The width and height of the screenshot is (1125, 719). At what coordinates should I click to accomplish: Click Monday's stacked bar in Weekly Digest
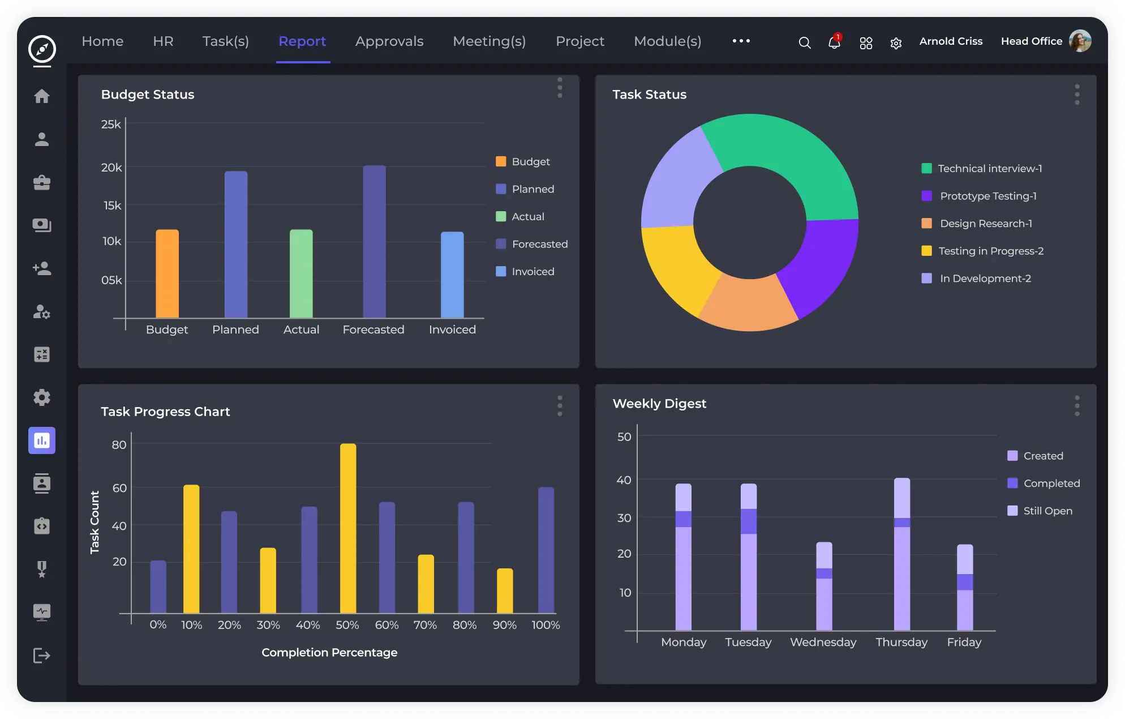tap(683, 557)
